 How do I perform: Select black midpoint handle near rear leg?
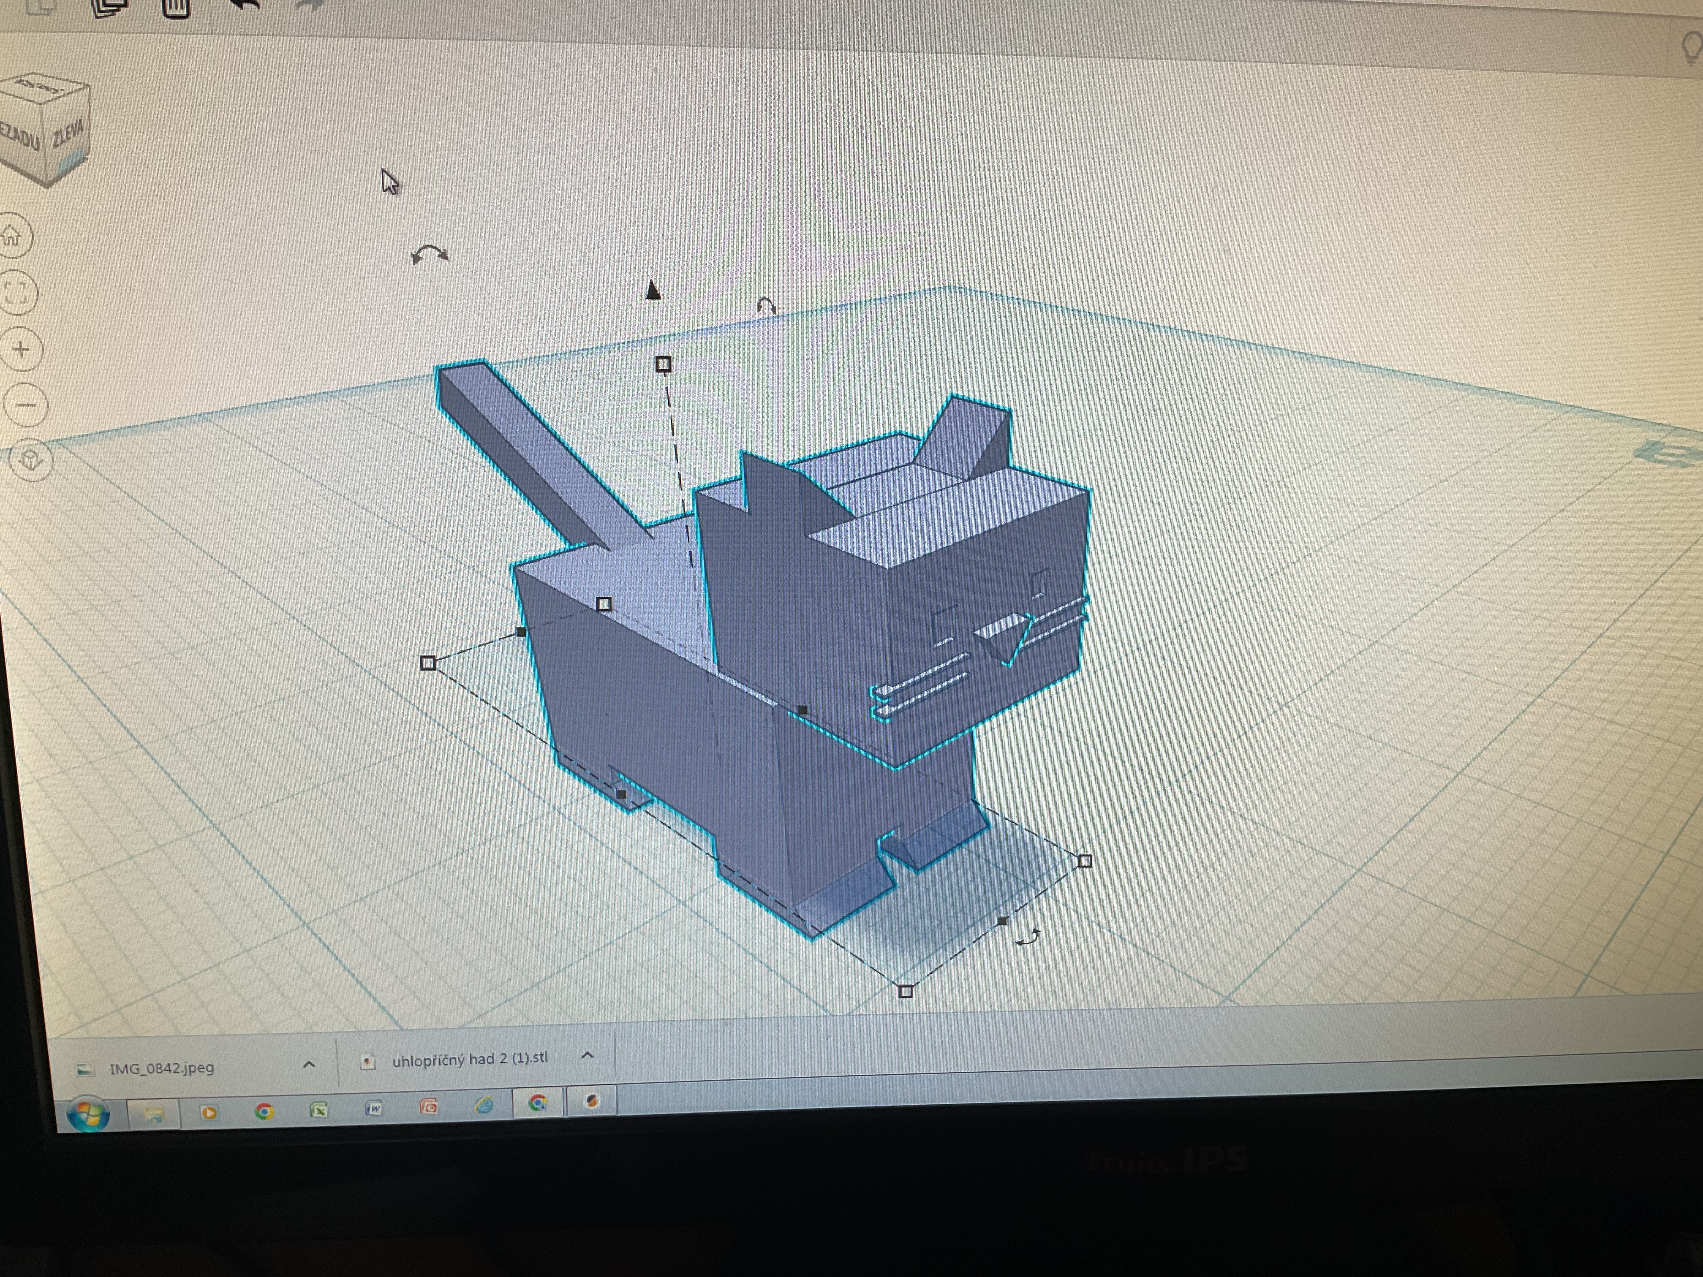tap(621, 794)
